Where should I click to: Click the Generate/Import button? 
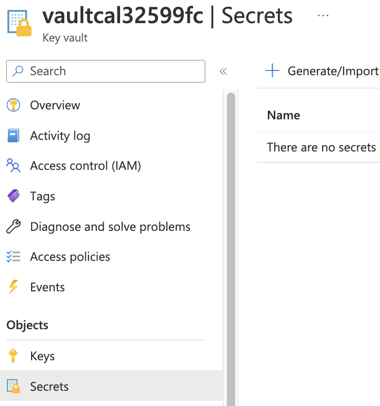click(x=322, y=71)
